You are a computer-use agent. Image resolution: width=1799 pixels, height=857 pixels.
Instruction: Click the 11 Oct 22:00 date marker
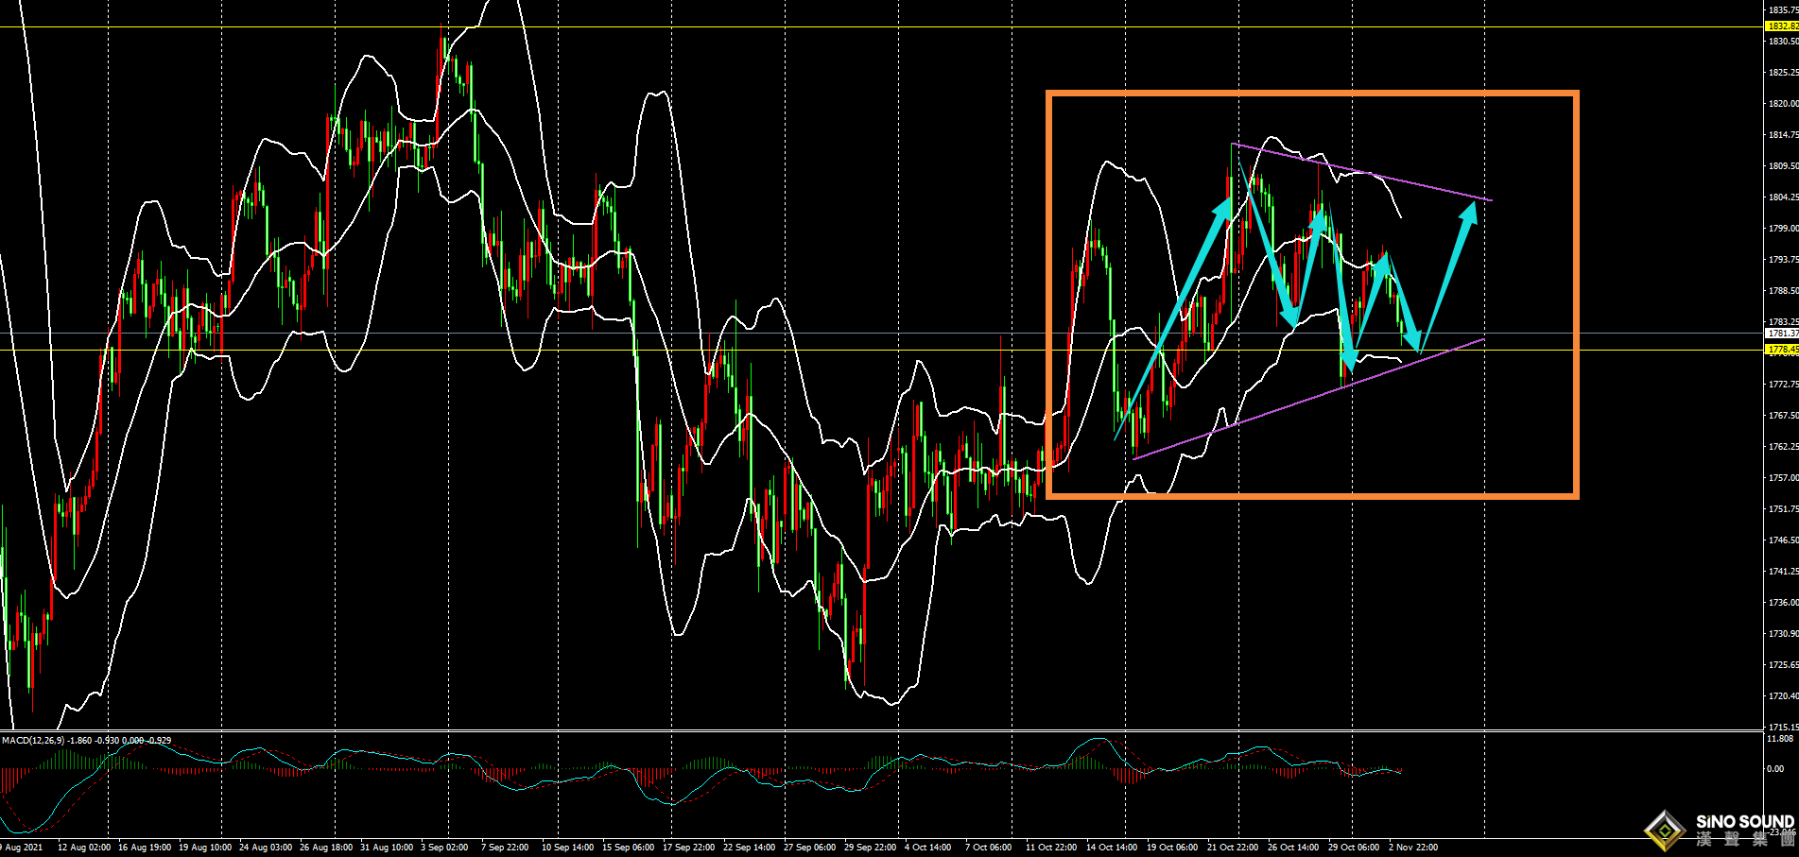coord(1050,848)
